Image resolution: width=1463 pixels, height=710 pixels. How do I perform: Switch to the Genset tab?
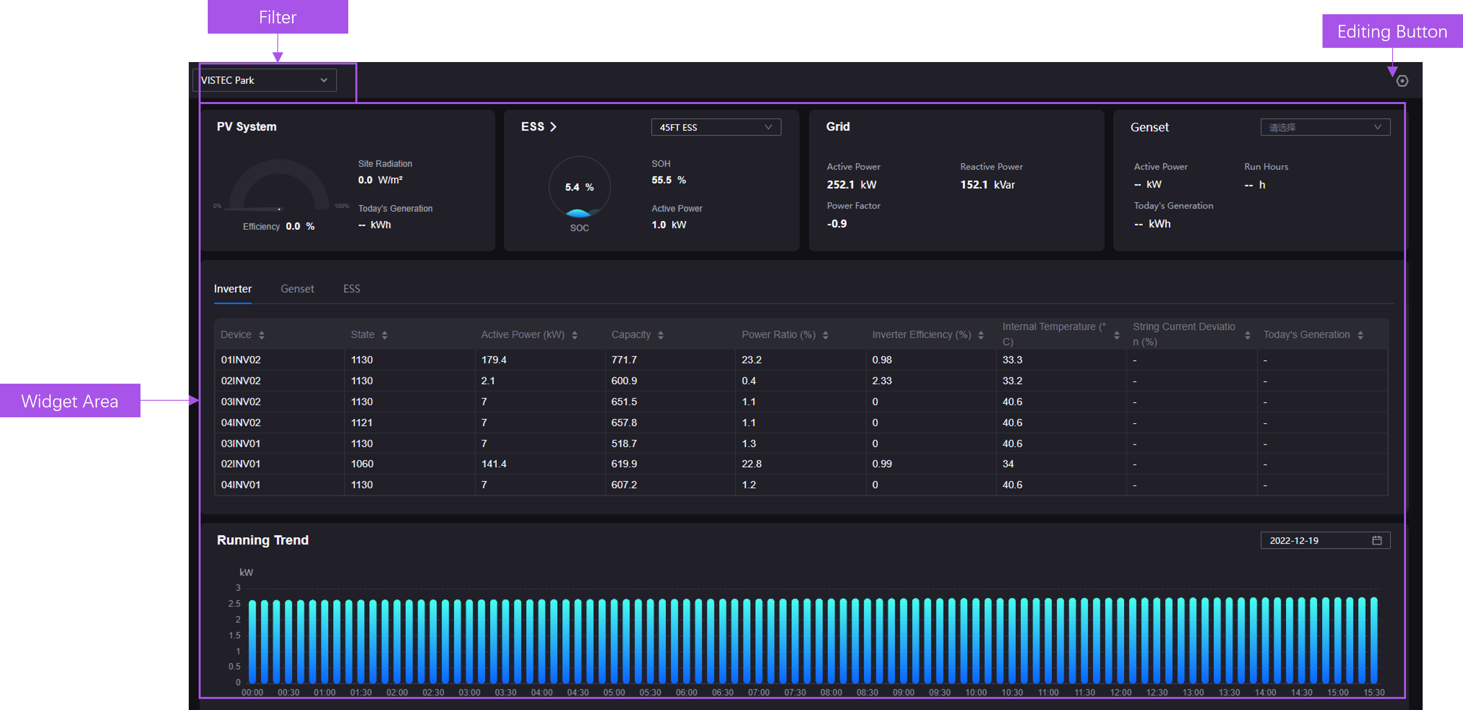click(x=297, y=289)
